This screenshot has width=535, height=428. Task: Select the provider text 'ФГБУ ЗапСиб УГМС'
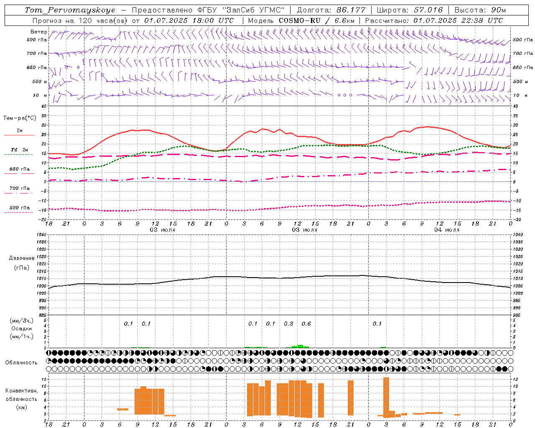click(241, 10)
